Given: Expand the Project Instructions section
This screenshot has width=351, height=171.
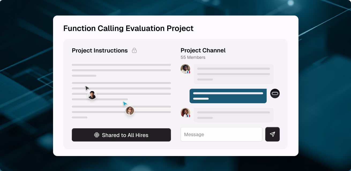Looking at the screenshot, I should pyautogui.click(x=100, y=50).
